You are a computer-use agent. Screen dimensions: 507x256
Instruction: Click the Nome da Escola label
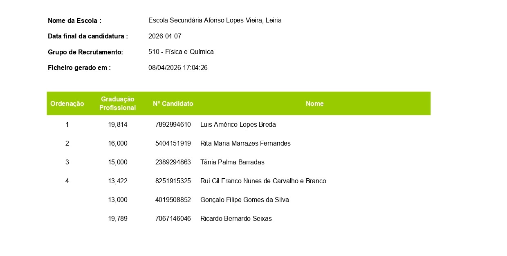tap(74, 20)
